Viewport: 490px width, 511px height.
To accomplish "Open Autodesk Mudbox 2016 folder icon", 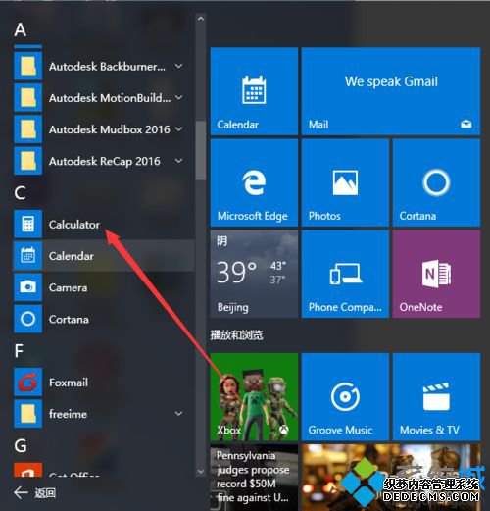I will pyautogui.click(x=28, y=129).
